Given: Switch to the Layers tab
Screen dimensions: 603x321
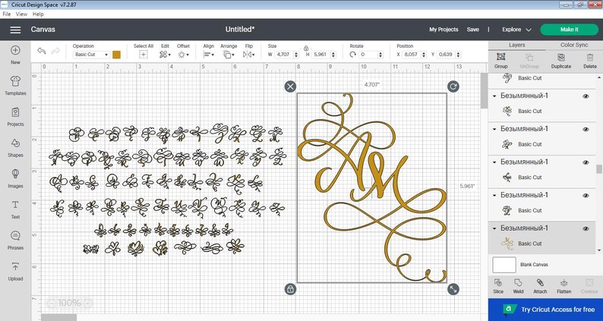Looking at the screenshot, I should [x=517, y=45].
